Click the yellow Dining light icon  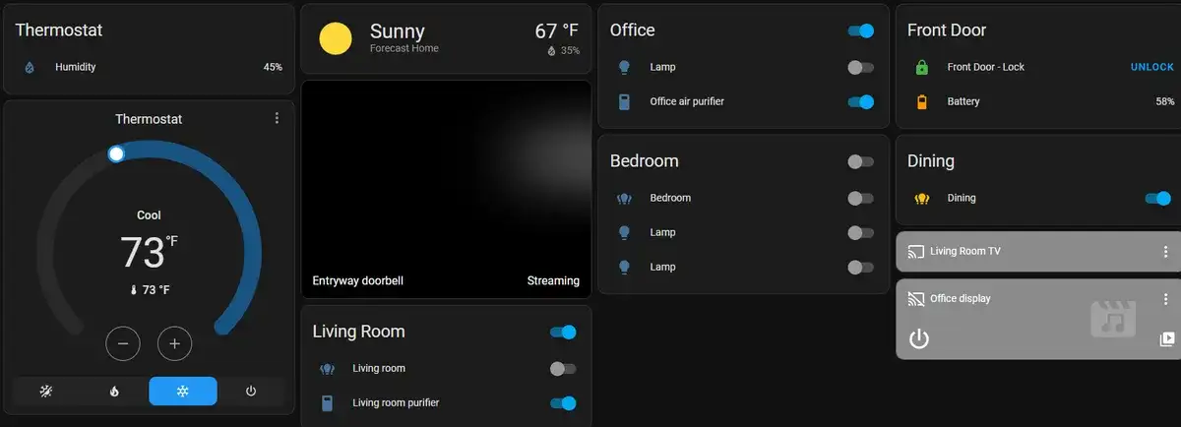point(922,198)
